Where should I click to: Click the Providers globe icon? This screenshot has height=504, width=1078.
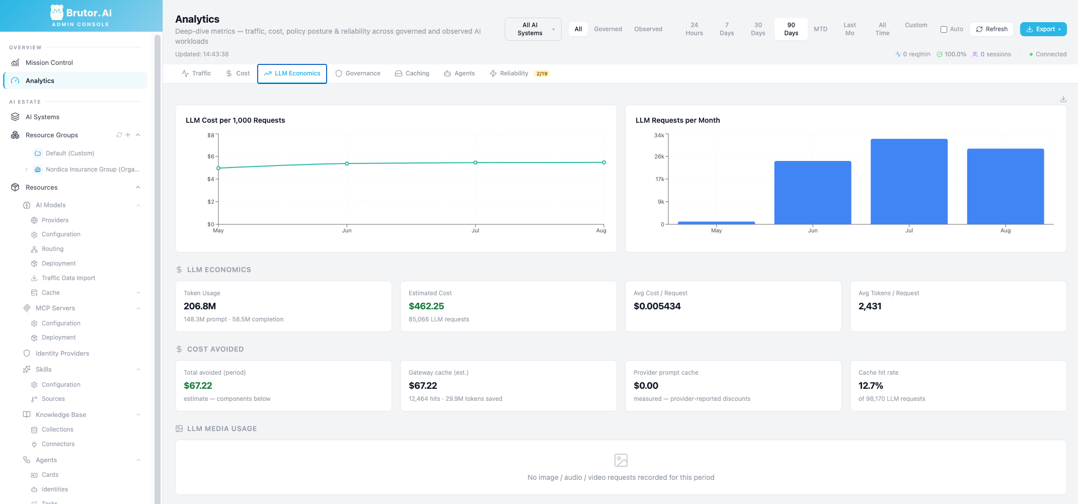point(34,220)
